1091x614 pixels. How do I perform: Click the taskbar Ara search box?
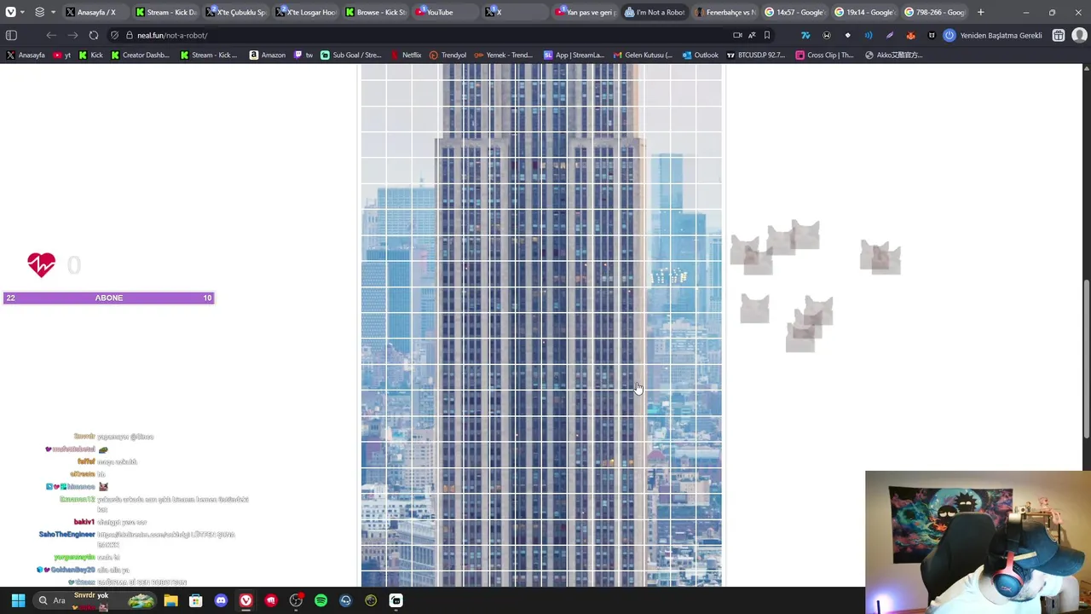pyautogui.click(x=95, y=600)
